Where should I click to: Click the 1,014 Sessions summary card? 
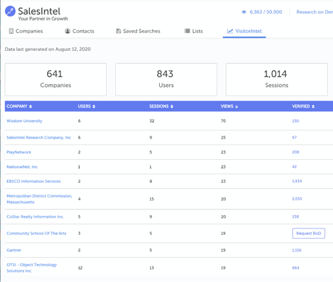(277, 80)
